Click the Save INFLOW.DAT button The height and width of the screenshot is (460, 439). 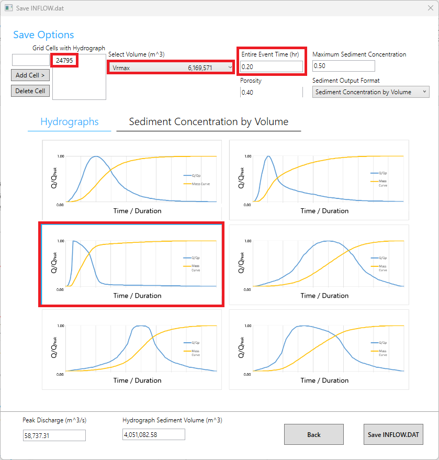click(x=393, y=434)
